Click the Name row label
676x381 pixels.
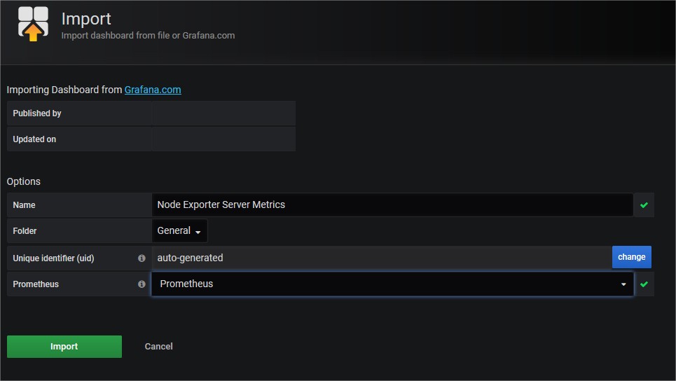tap(24, 205)
